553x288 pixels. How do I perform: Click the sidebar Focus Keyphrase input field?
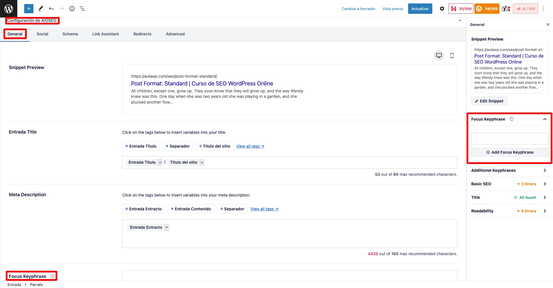(509, 139)
